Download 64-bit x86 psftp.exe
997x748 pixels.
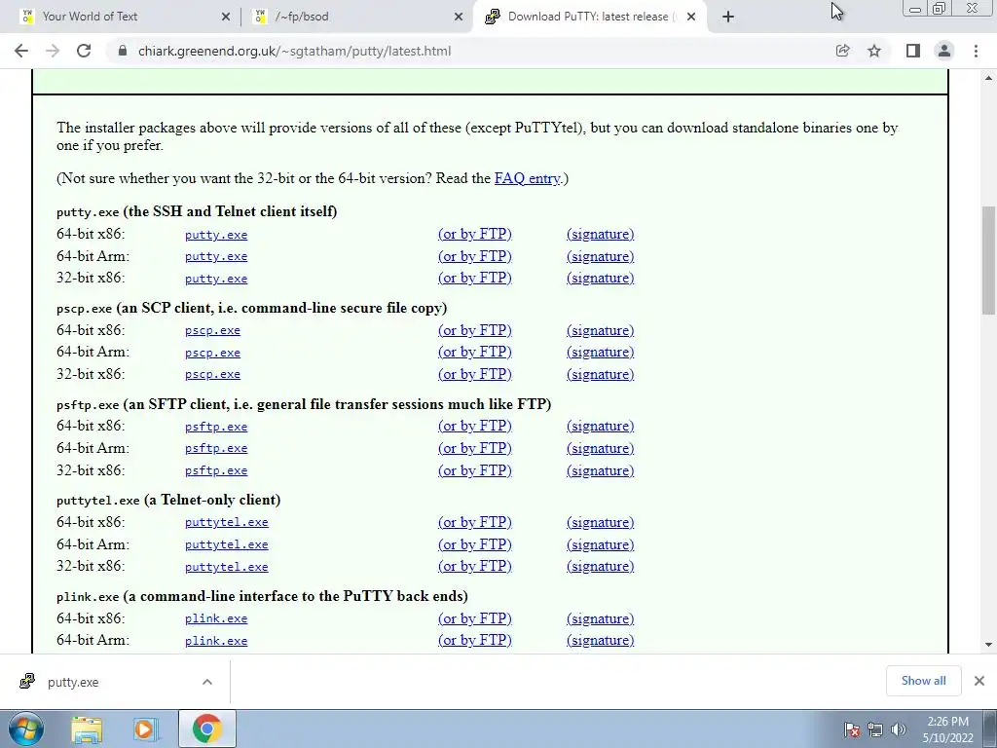[x=216, y=427]
